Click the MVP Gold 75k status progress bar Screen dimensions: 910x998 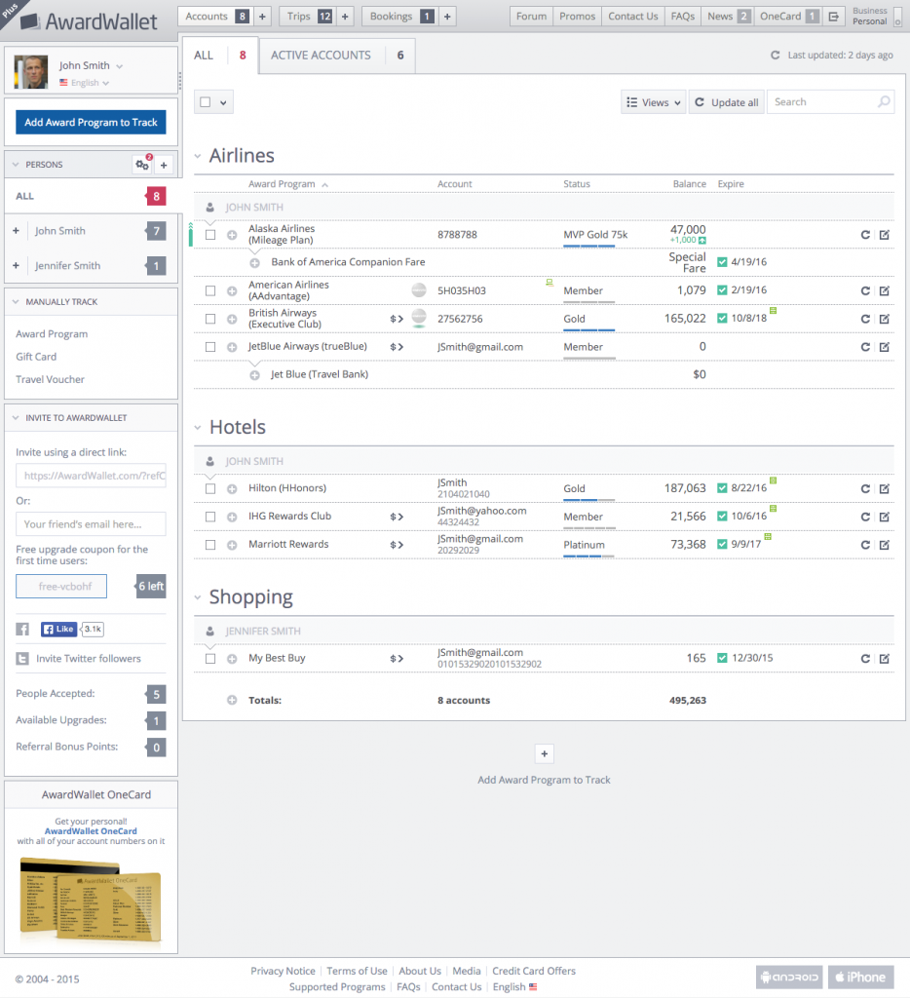tap(588, 247)
